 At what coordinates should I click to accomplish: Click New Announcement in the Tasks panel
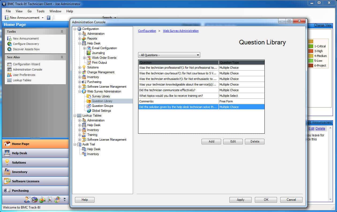[26, 38]
